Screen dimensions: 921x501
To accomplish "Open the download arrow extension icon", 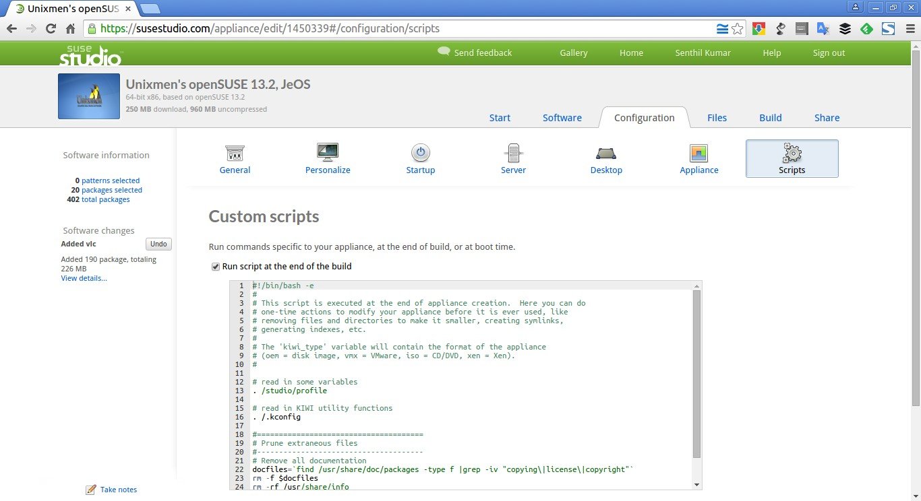I will [759, 28].
